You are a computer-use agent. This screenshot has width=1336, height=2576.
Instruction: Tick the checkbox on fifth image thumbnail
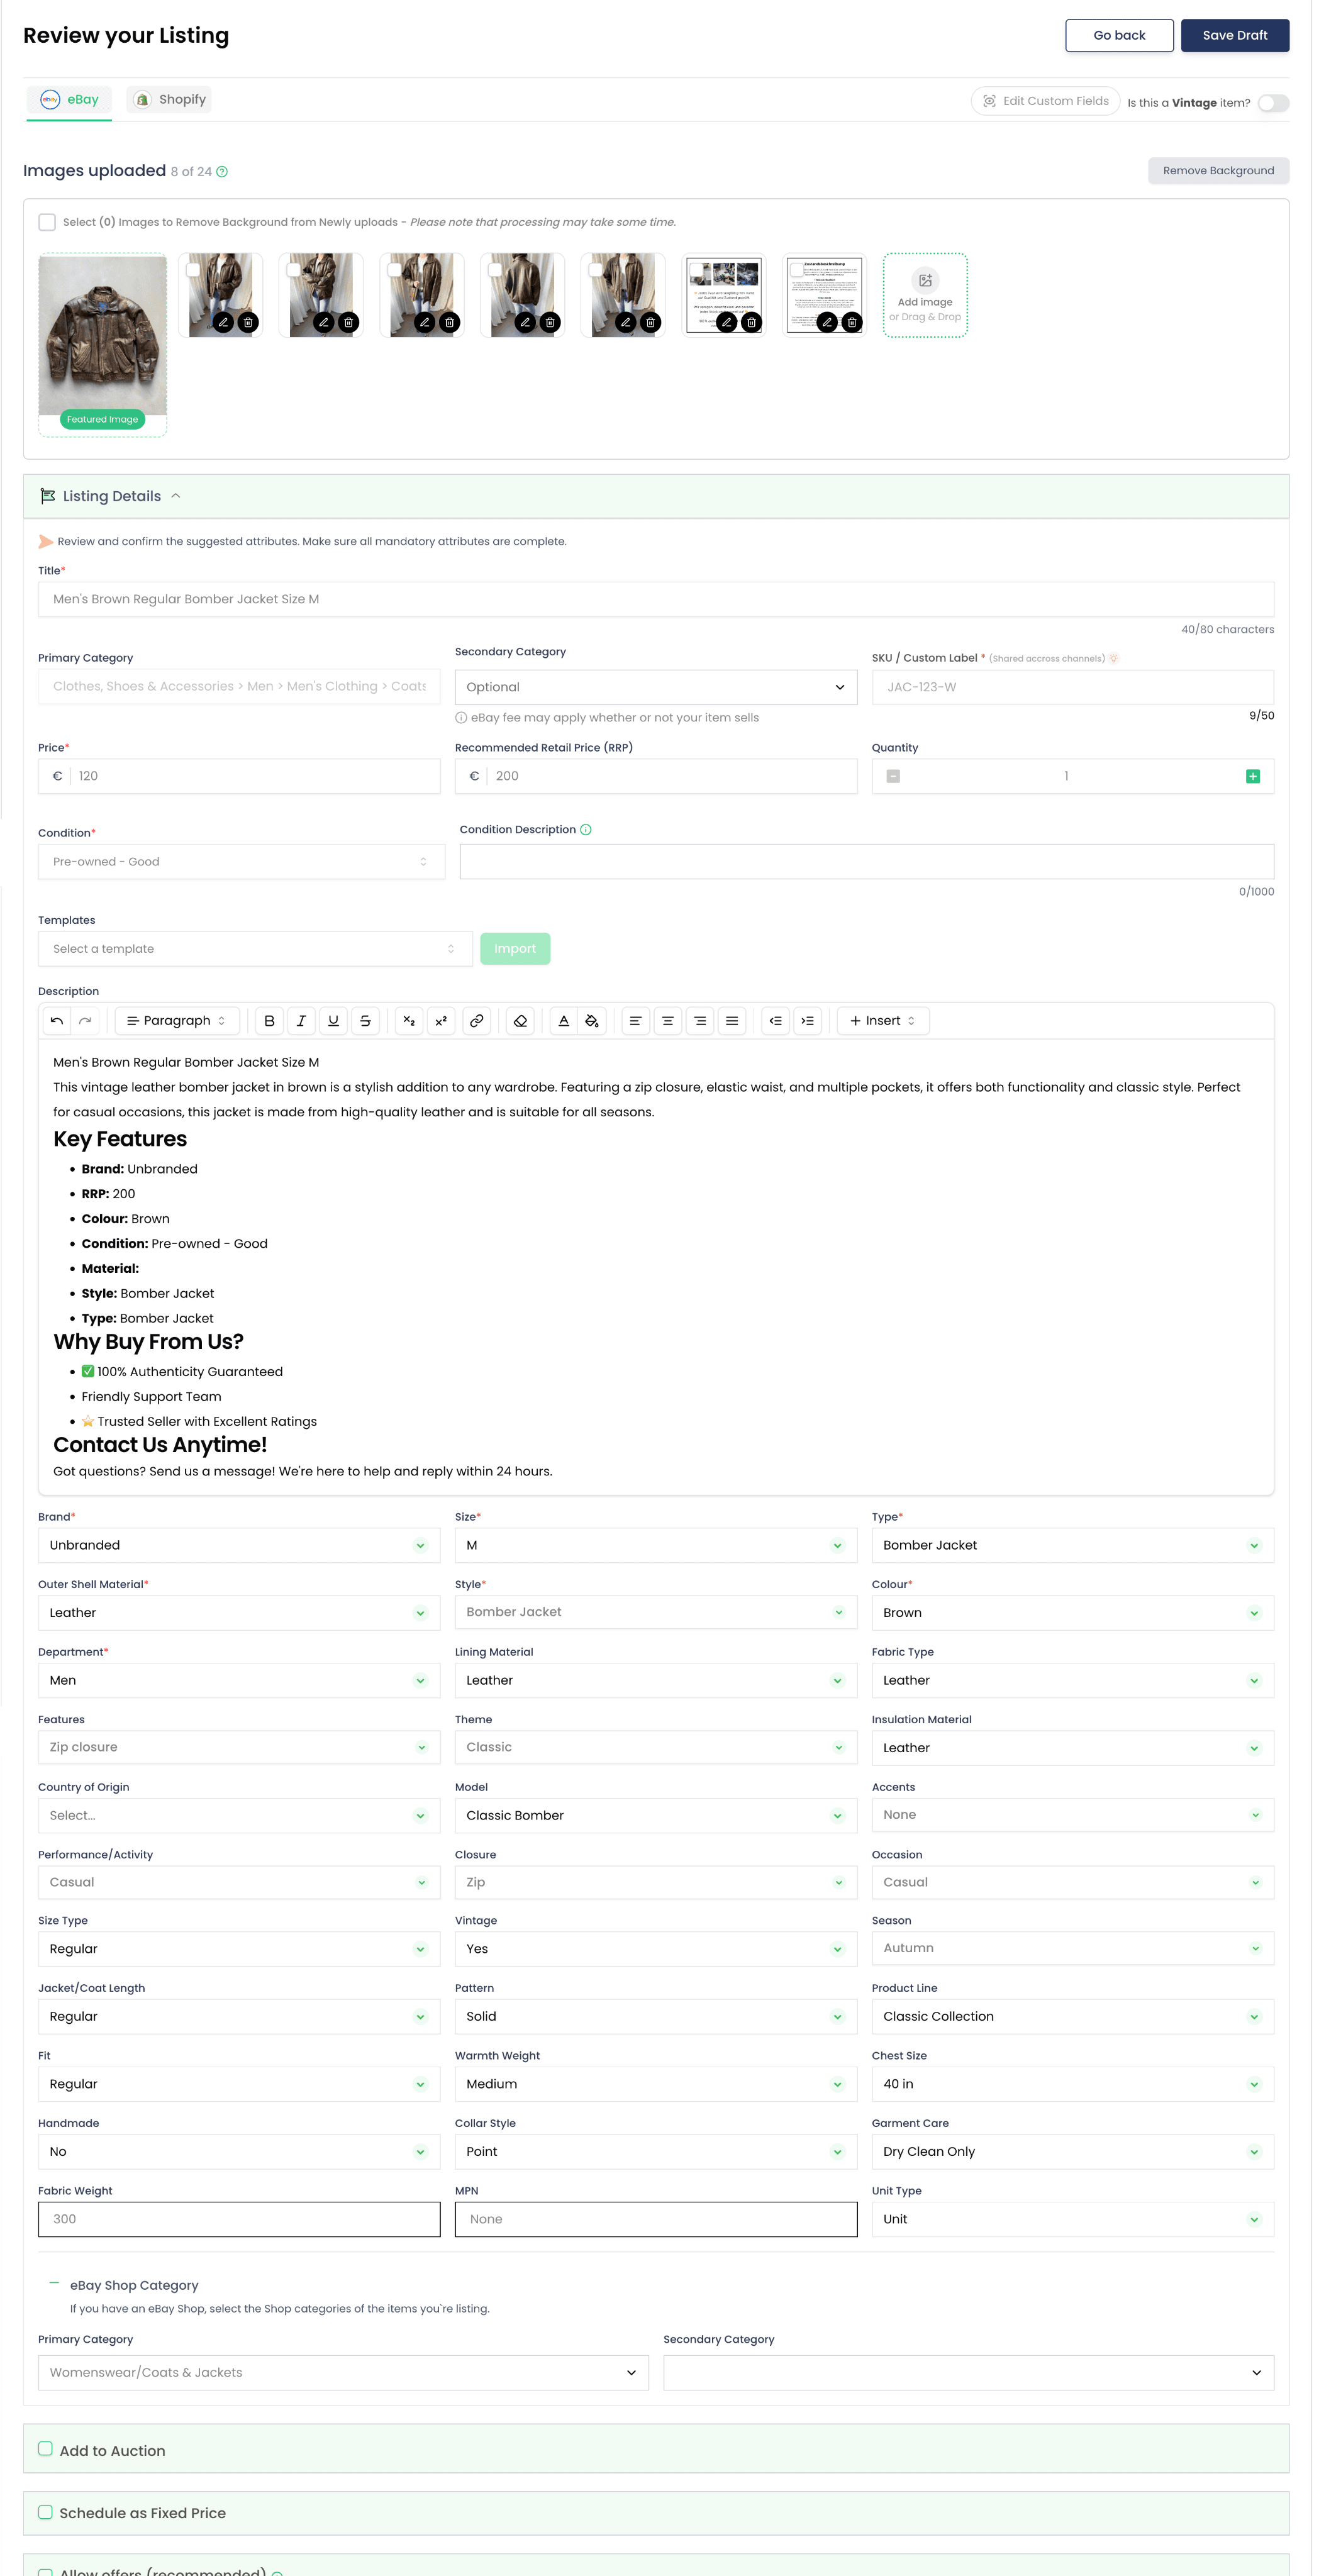coord(495,270)
